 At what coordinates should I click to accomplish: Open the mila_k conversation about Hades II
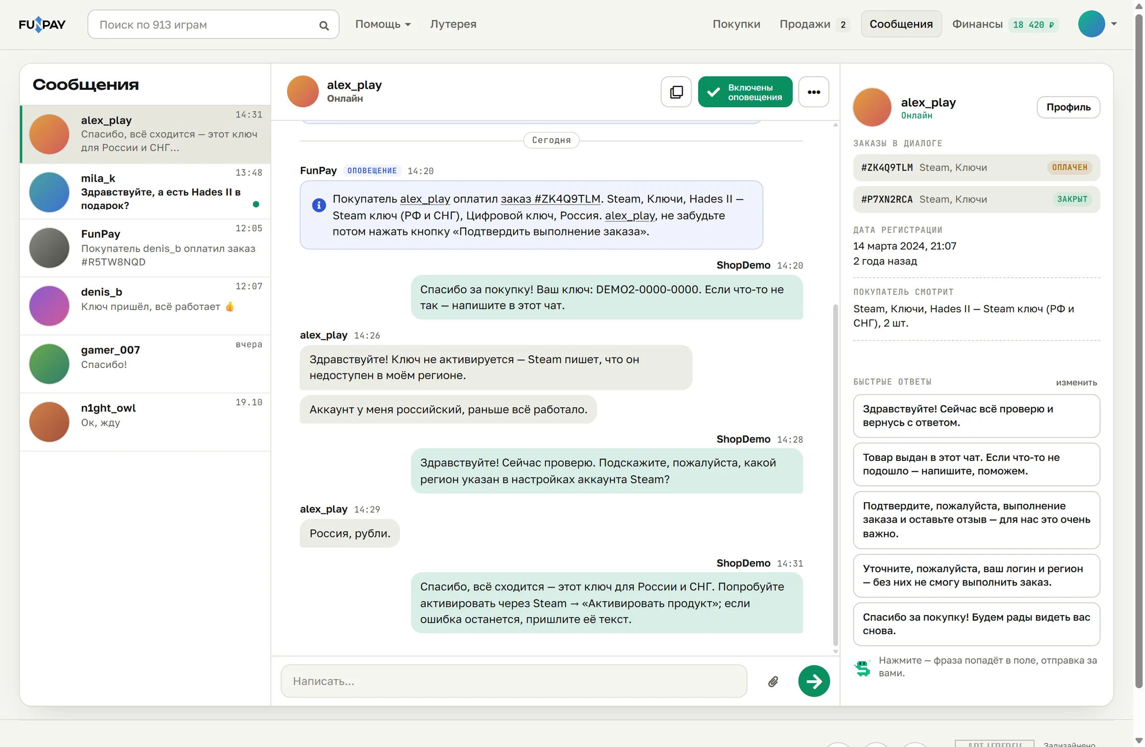145,192
